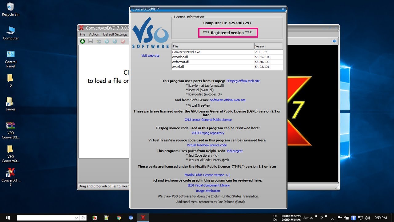The width and height of the screenshot is (394, 222).
Task: Open Virtual TreeView source code link
Action: [x=207, y=145]
